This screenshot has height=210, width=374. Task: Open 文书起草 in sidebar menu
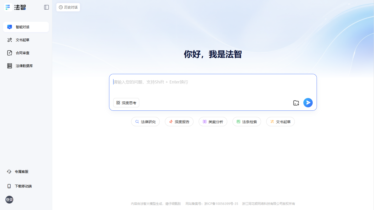(26, 40)
